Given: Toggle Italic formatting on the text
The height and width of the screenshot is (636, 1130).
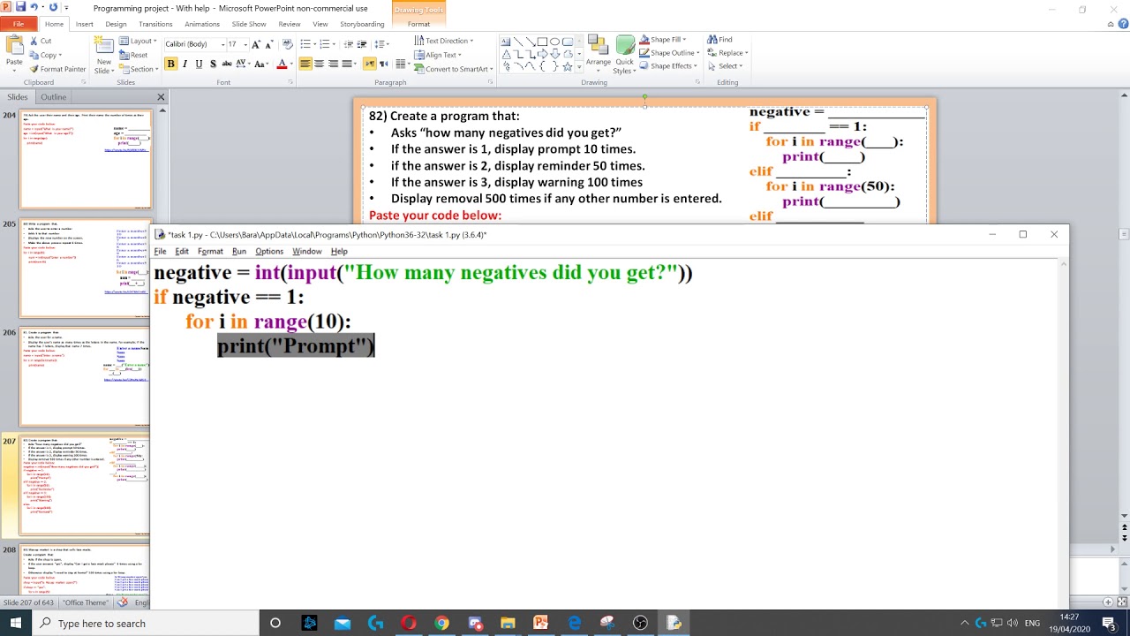Looking at the screenshot, I should [185, 64].
